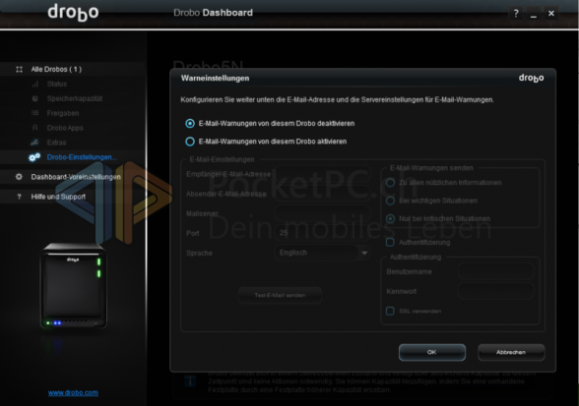Confirm settings with the OK button

(432, 353)
